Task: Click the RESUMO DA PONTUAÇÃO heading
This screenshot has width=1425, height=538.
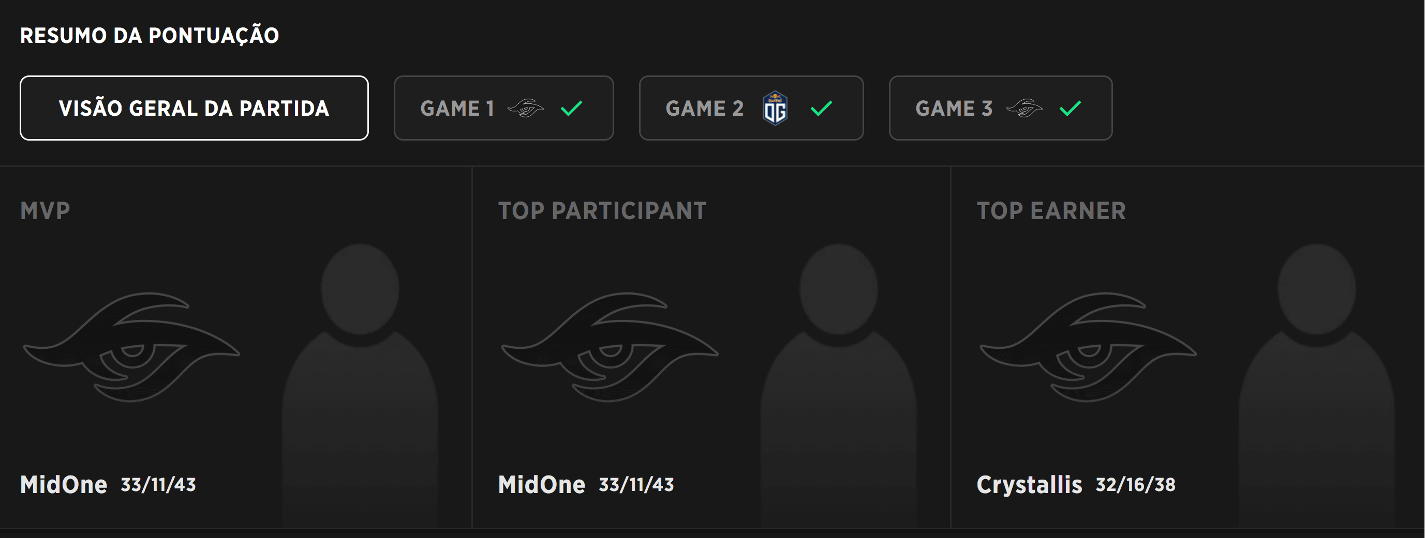Action: (x=150, y=35)
